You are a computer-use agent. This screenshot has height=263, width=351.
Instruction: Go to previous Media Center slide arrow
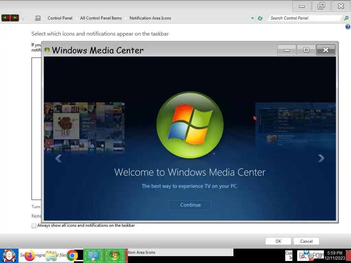tap(58, 158)
